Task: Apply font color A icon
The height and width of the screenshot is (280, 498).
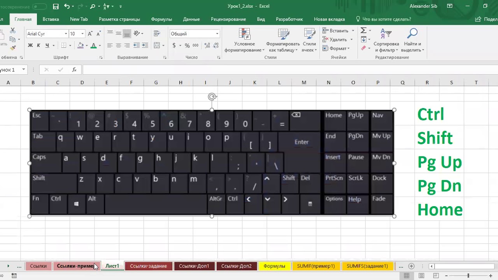Action: [93, 45]
